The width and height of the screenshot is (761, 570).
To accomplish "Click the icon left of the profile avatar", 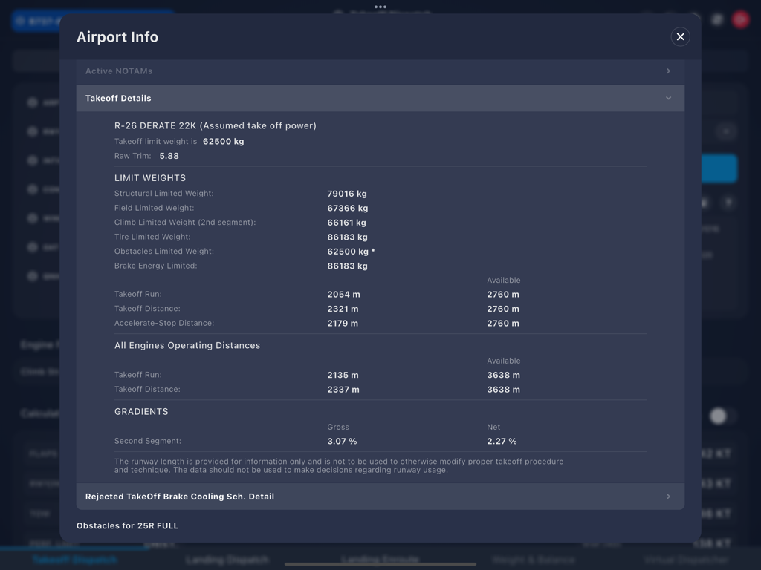I will pos(716,20).
